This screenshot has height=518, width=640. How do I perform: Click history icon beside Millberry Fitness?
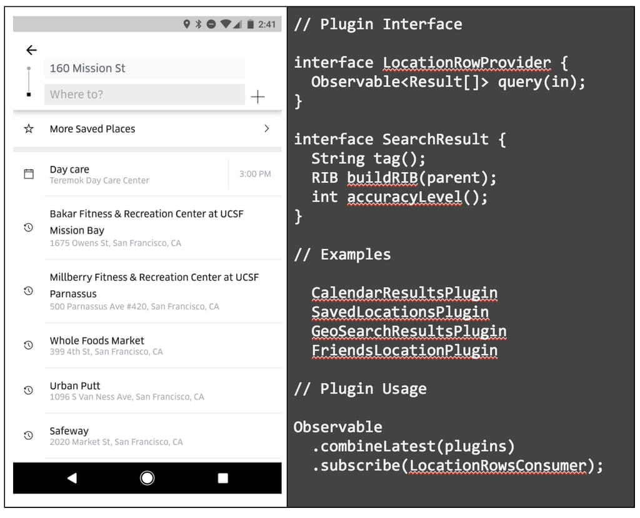point(28,291)
